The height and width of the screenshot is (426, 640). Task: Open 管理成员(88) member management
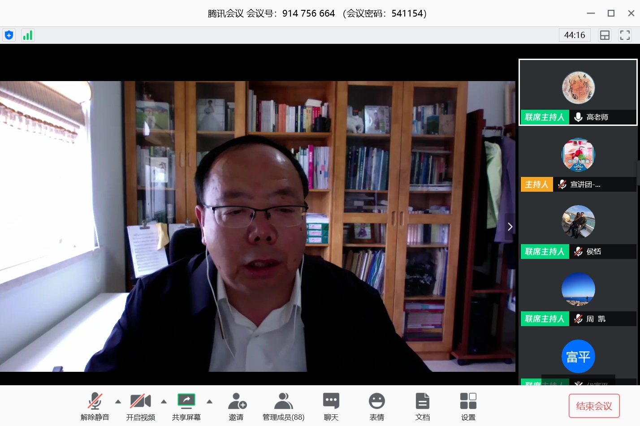(283, 406)
